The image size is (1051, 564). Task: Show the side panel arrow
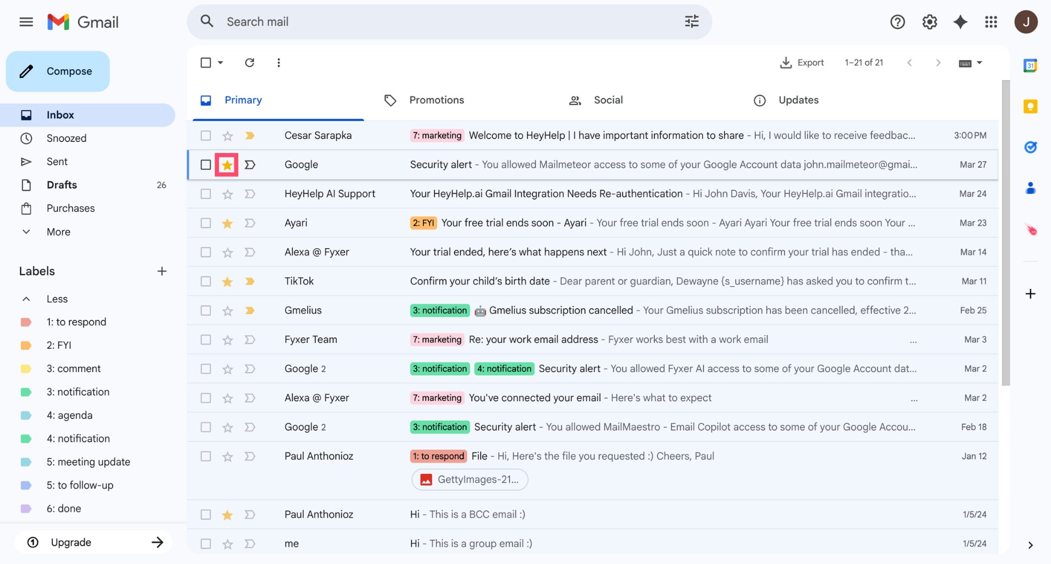point(1030,545)
